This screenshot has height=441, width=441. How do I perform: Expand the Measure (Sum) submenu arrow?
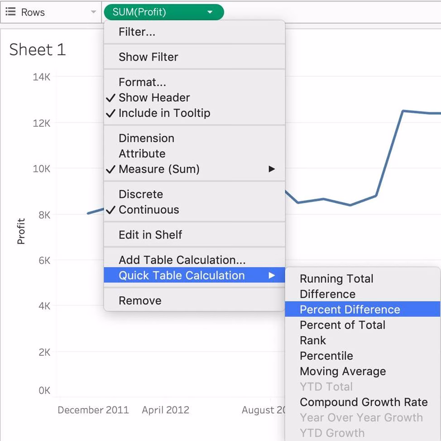[x=272, y=169]
